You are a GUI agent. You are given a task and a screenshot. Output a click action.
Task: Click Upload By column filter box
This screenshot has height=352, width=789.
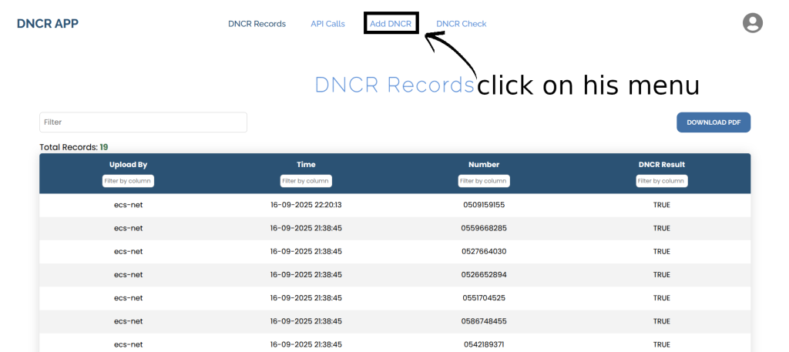tap(128, 181)
